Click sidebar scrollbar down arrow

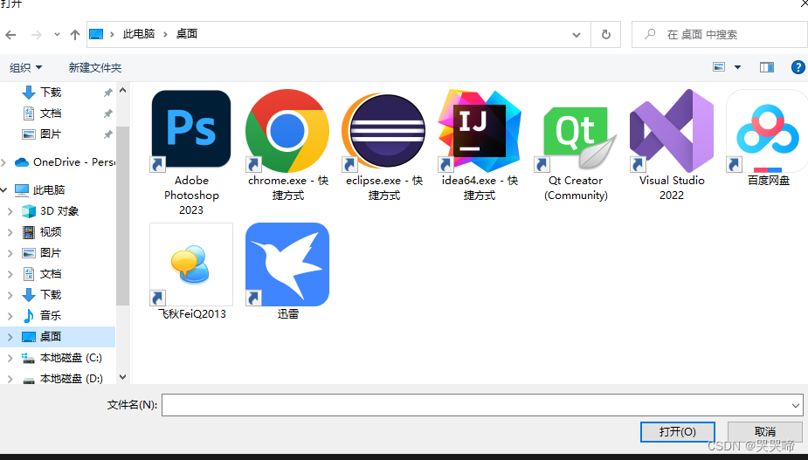(x=122, y=377)
